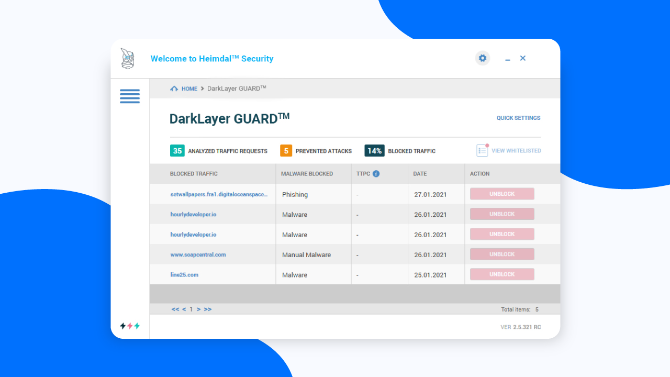Image resolution: width=670 pixels, height=377 pixels.
Task: Sort by DATE column header
Action: (x=420, y=174)
